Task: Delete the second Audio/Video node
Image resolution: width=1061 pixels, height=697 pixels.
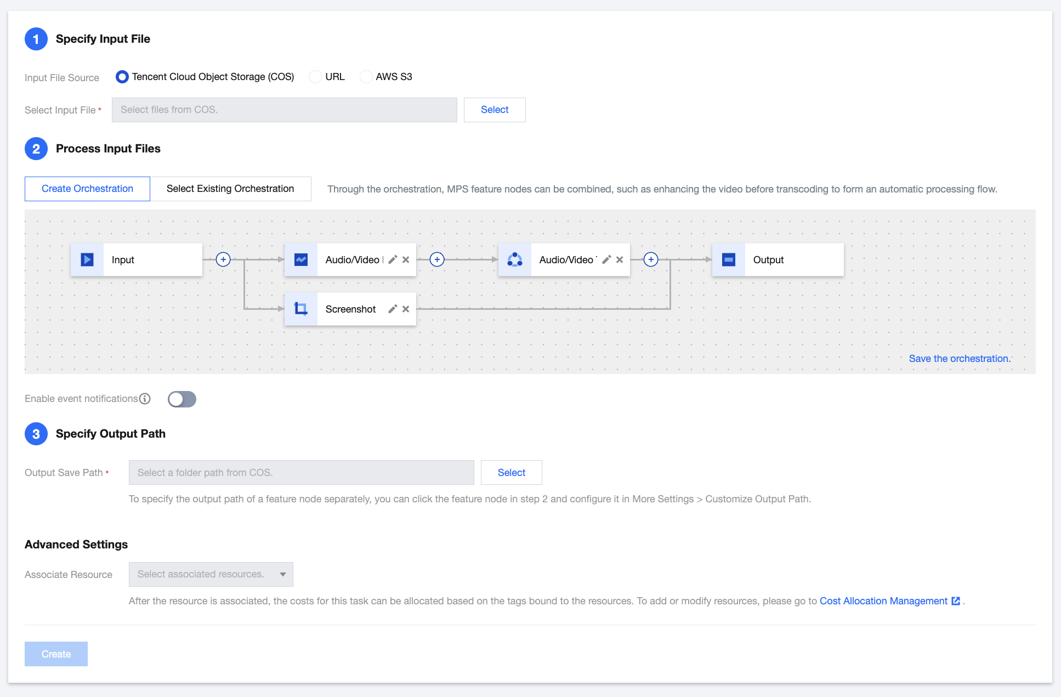Action: tap(620, 259)
